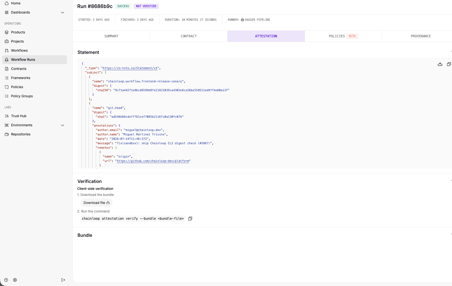
Task: Open the Home sidebar icon
Action: (7, 3)
